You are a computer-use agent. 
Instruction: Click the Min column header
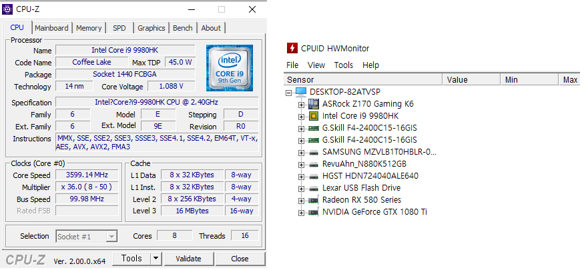[529, 79]
